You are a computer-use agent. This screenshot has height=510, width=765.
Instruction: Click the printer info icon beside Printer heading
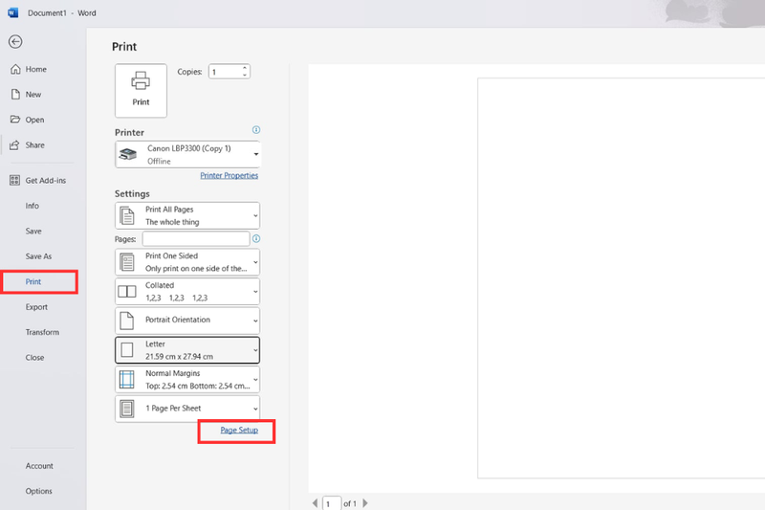pos(256,130)
